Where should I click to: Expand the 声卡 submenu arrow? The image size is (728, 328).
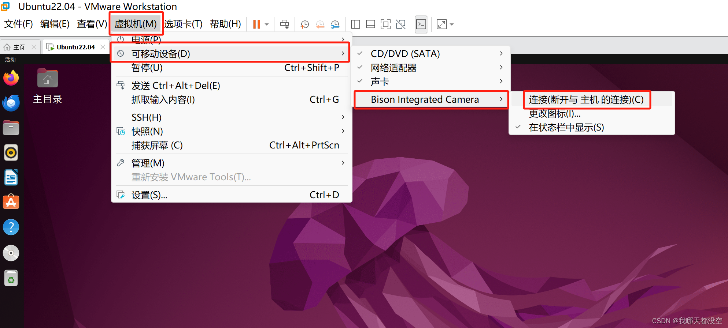(x=501, y=81)
